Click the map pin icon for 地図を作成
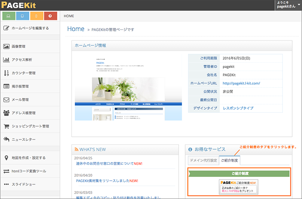This screenshot has height=199, width=302. pyautogui.click(x=6, y=158)
